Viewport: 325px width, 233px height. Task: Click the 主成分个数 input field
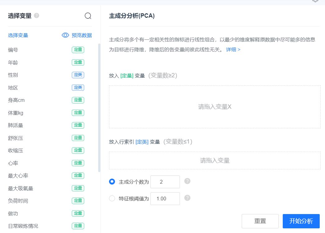(165, 182)
